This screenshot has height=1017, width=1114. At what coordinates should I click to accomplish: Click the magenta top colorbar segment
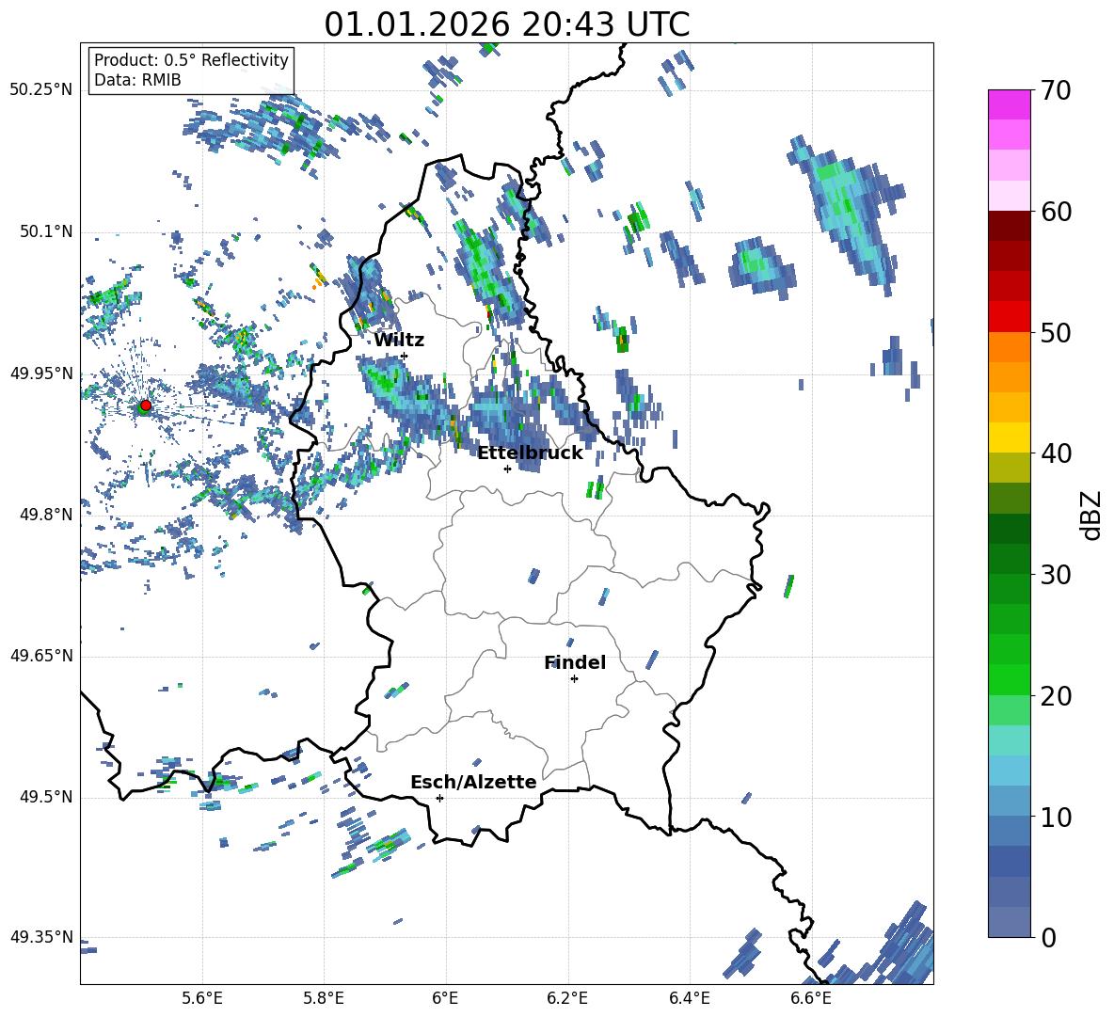(x=1009, y=105)
